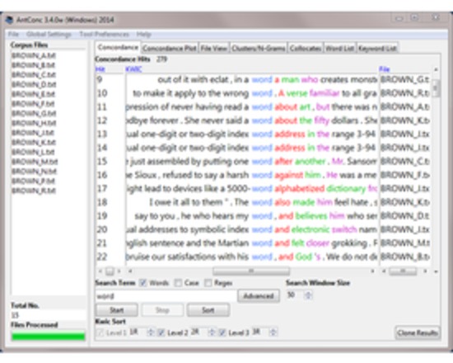Select BROWN_K.txt in Corpus Files
The height and width of the screenshot is (363, 453).
(x=34, y=143)
